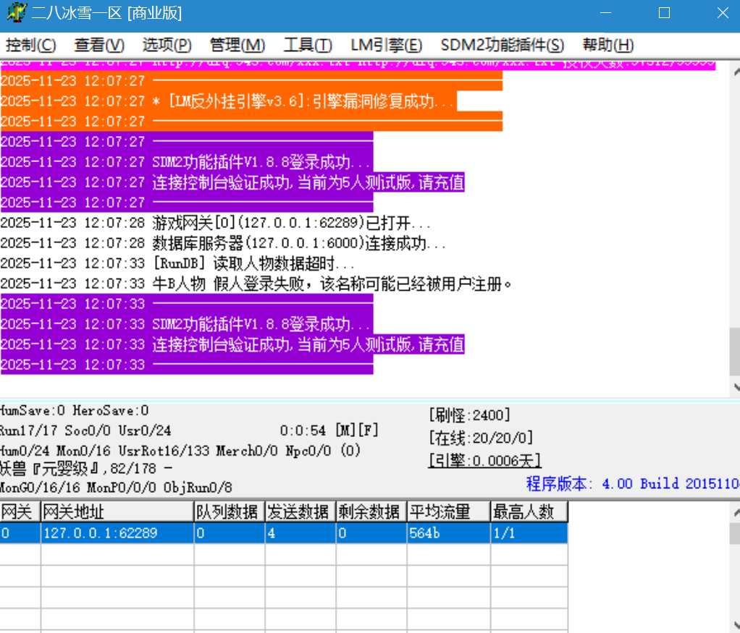The image size is (740, 633).
Task: Open the 控制(C) menu
Action: 30,45
